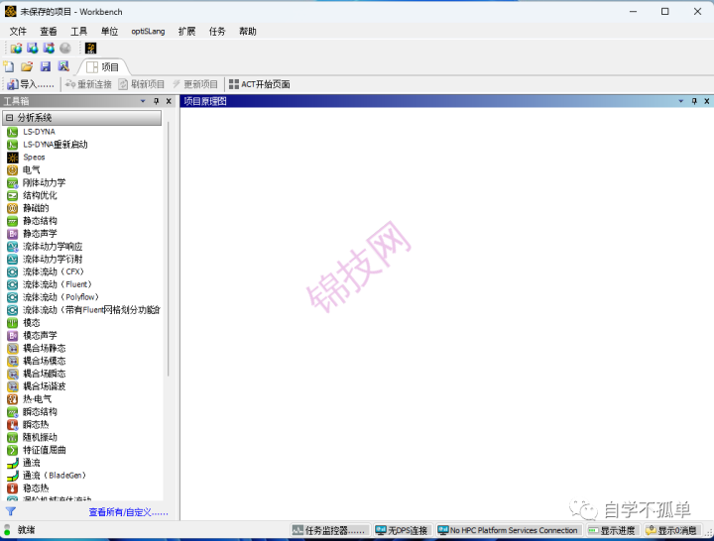Screen dimensions: 714x541
Task: Click the optiSLang toolbar icon
Action: [90, 49]
